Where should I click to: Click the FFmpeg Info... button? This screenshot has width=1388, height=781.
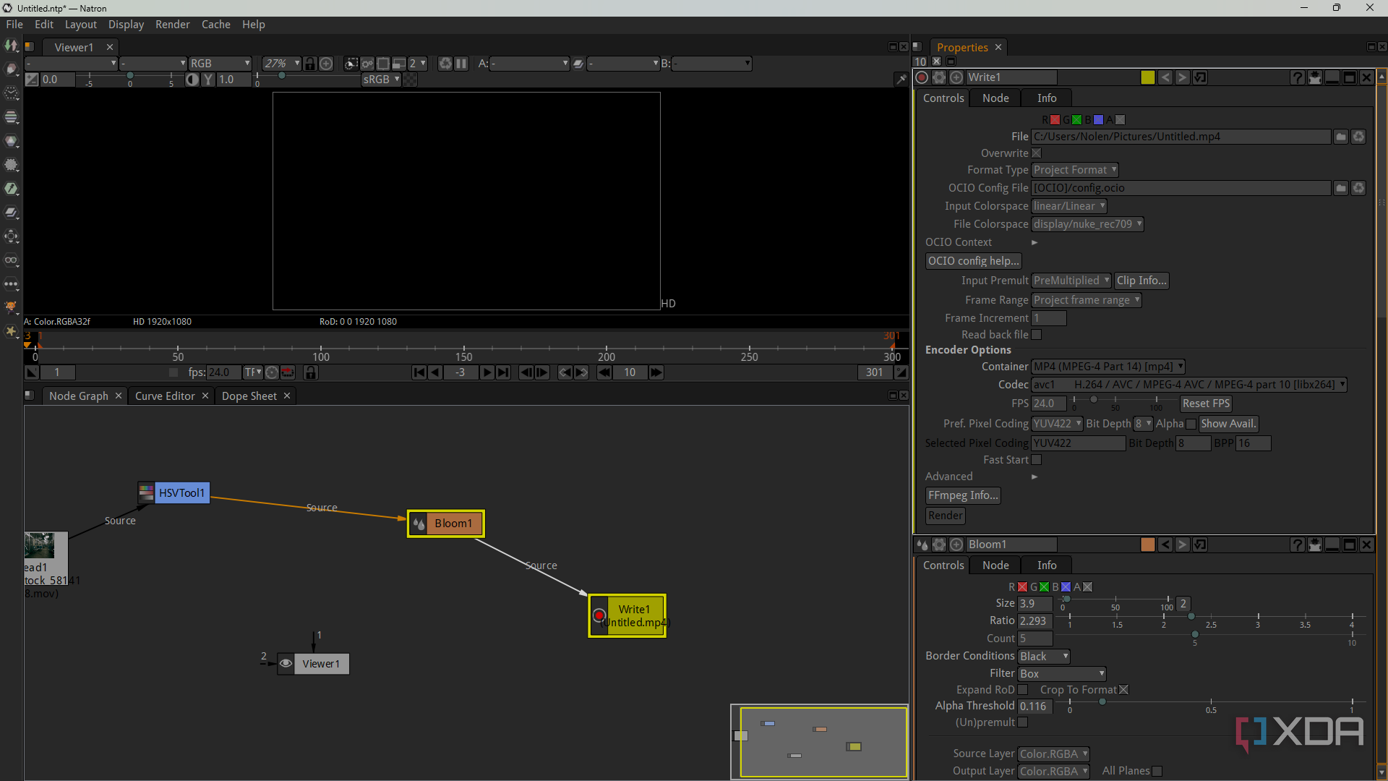click(x=963, y=495)
